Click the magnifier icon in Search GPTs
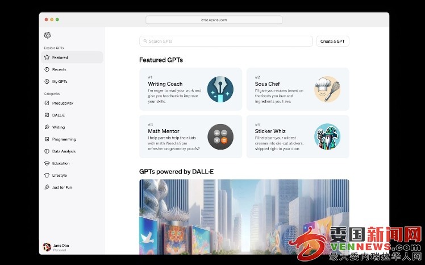This screenshot has height=265, width=425. pyautogui.click(x=145, y=41)
